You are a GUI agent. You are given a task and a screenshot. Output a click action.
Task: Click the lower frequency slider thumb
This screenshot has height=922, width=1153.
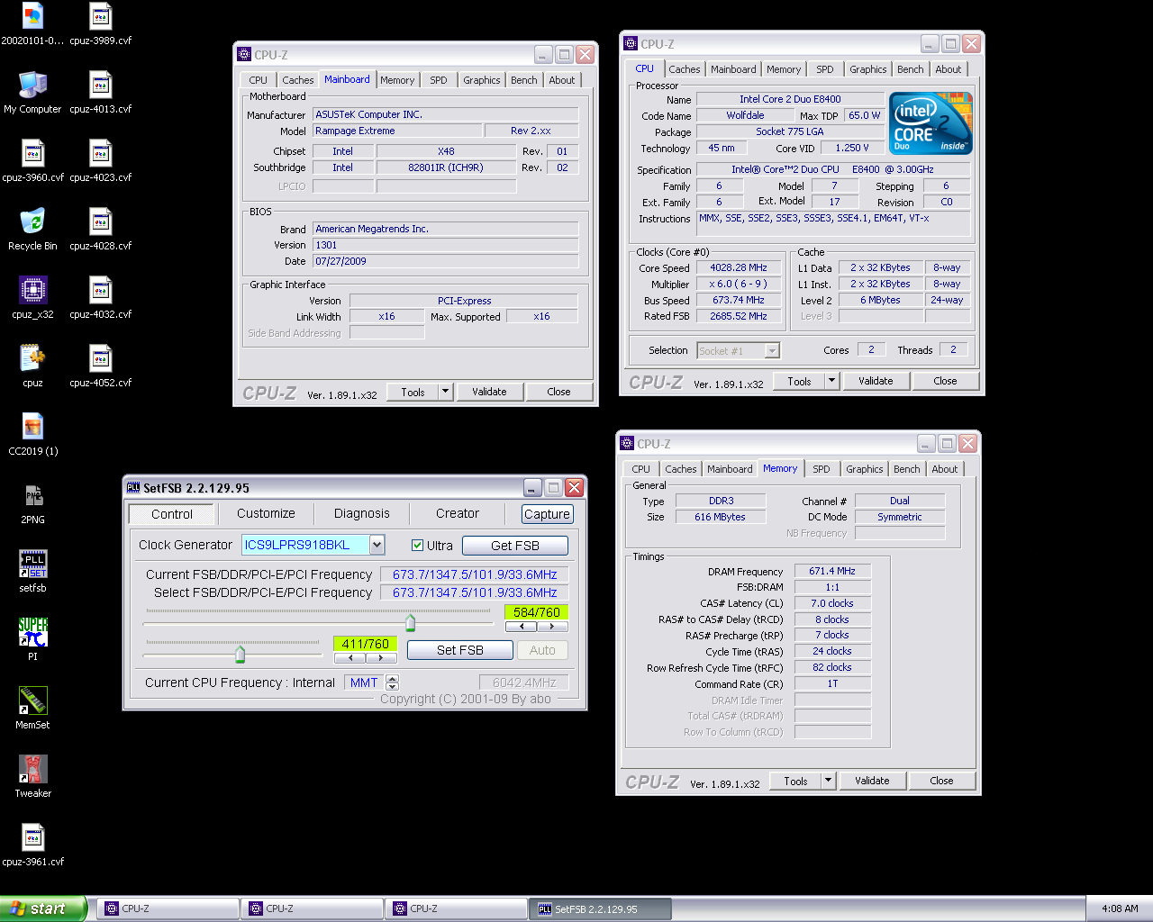[x=240, y=654]
